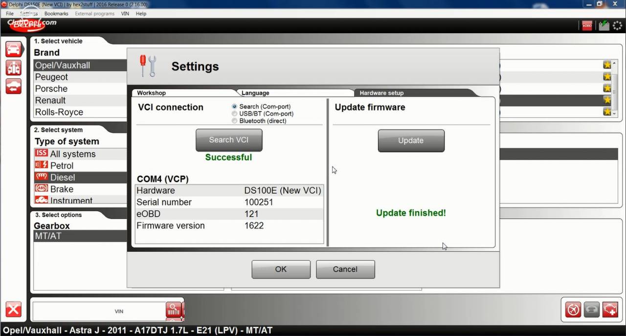
Task: Select the Diesel system type icon
Action: (x=42, y=177)
